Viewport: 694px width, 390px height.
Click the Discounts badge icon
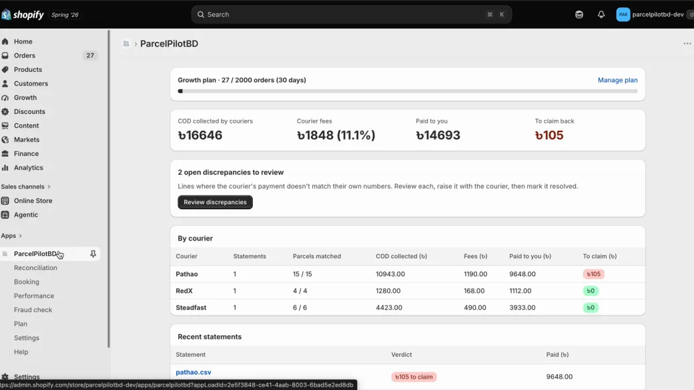5,111
